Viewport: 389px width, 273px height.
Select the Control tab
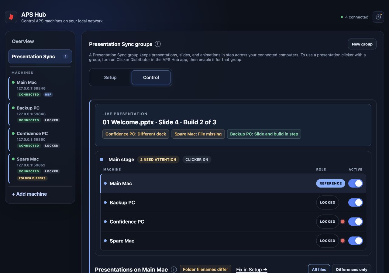point(151,77)
